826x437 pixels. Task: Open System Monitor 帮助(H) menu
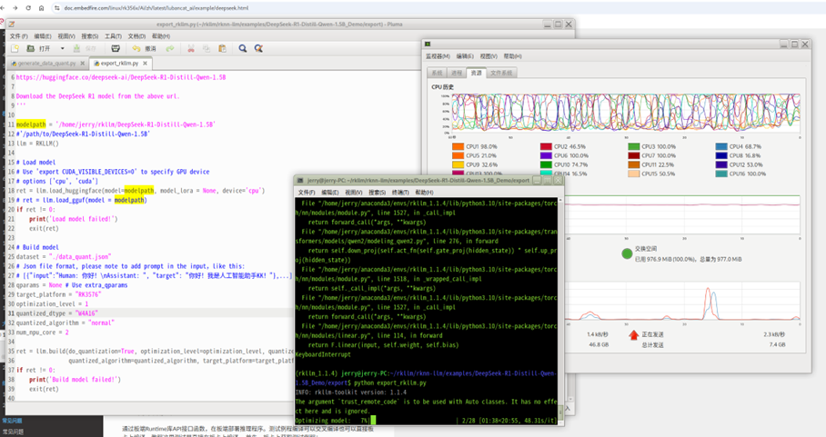coord(512,56)
